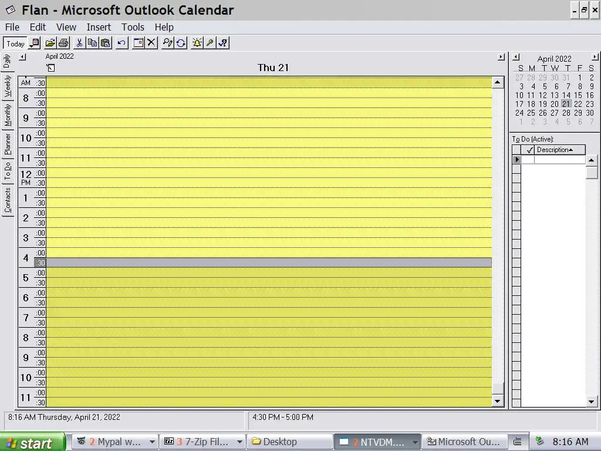Click the Copy toolbar icon
Screen dimensions: 601x451
pos(92,43)
